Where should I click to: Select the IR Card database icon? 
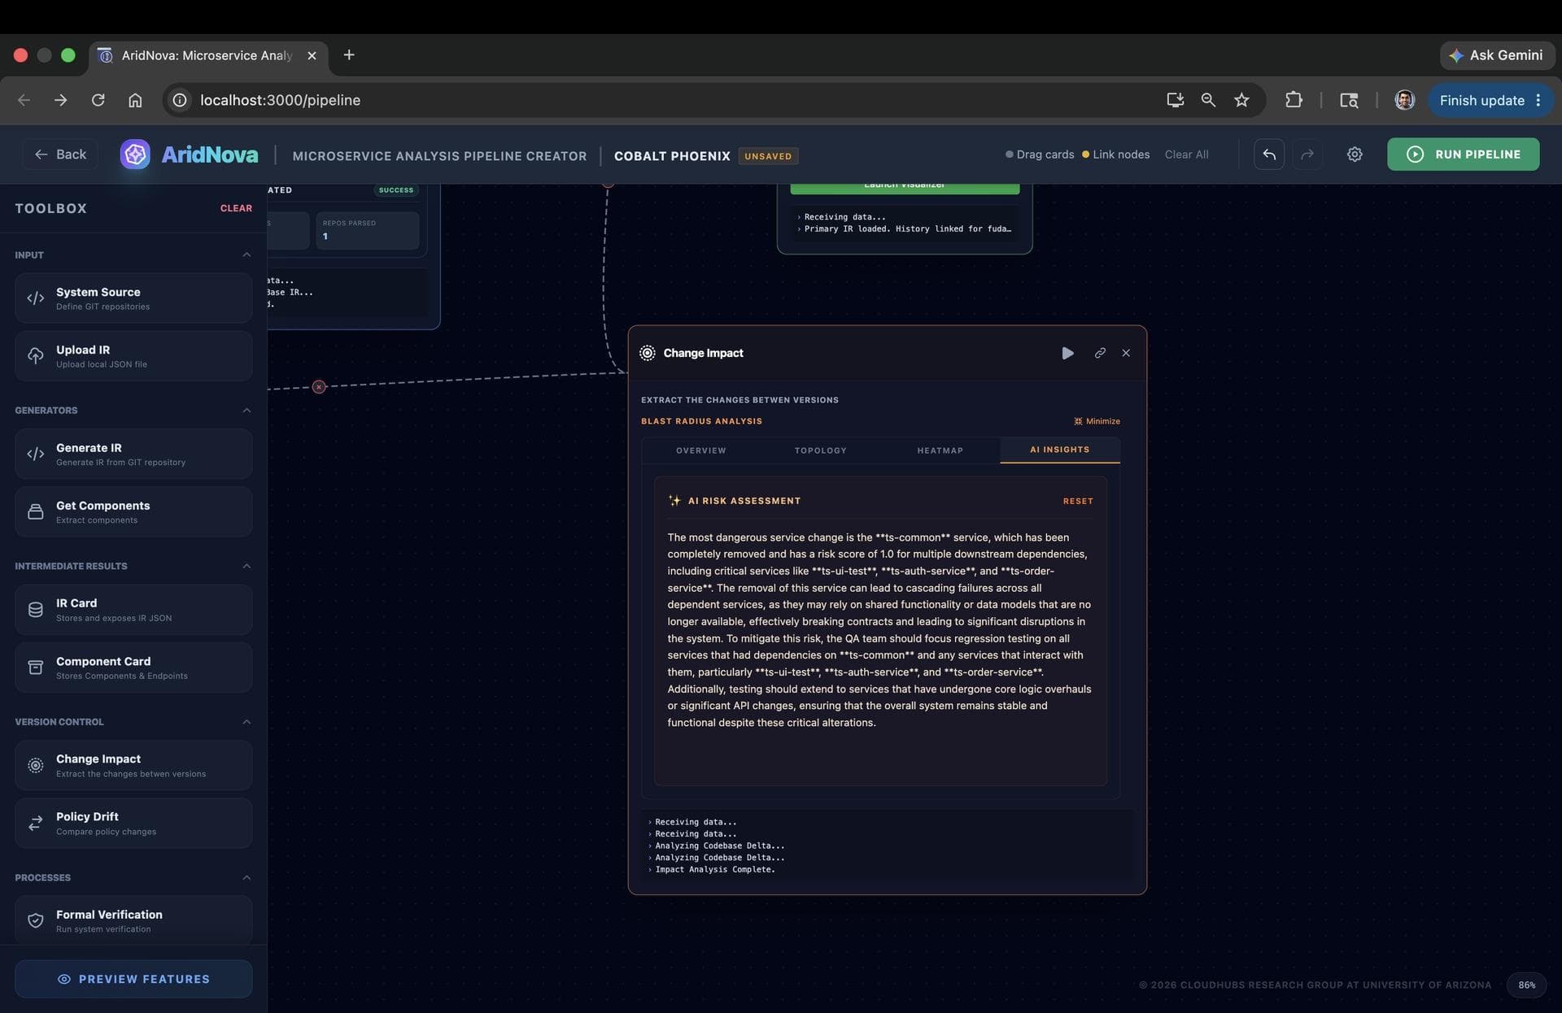pos(36,610)
